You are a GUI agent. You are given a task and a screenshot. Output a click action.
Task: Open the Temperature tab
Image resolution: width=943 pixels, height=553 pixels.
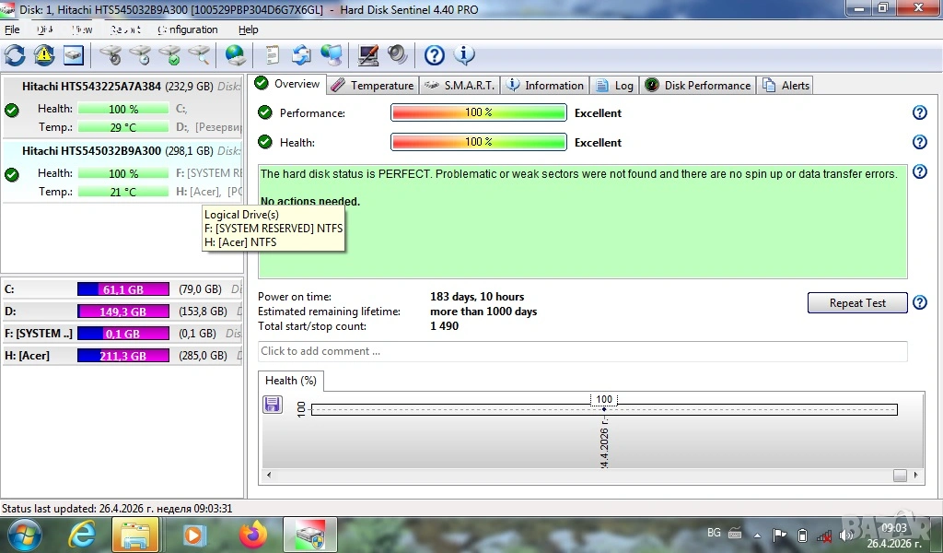(372, 86)
